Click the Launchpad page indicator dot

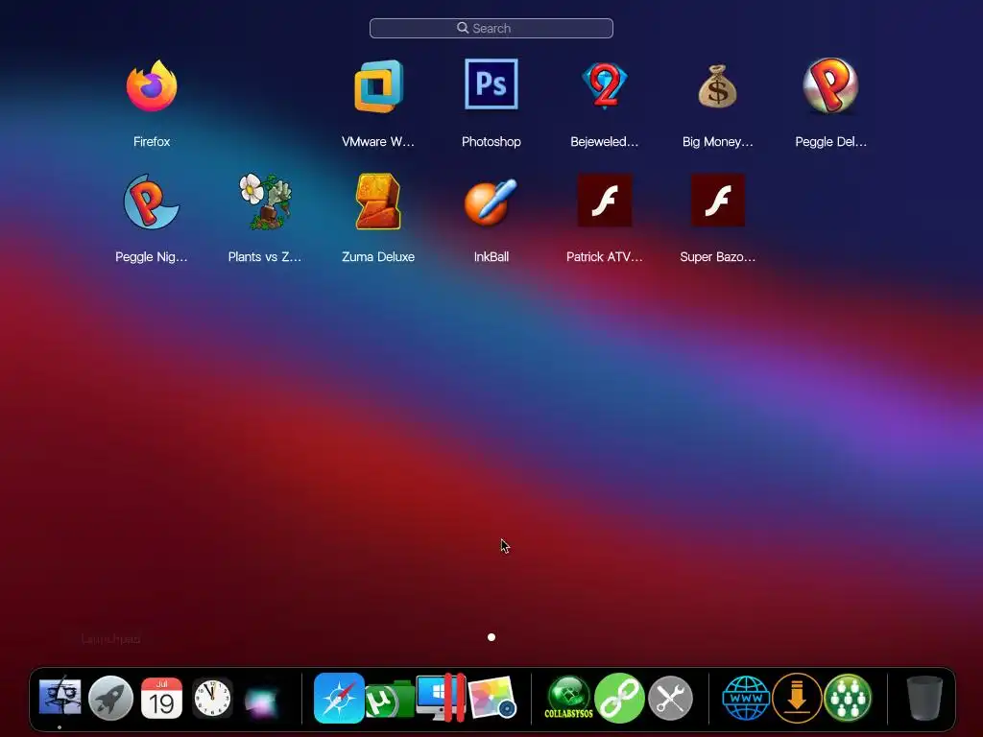pos(491,637)
